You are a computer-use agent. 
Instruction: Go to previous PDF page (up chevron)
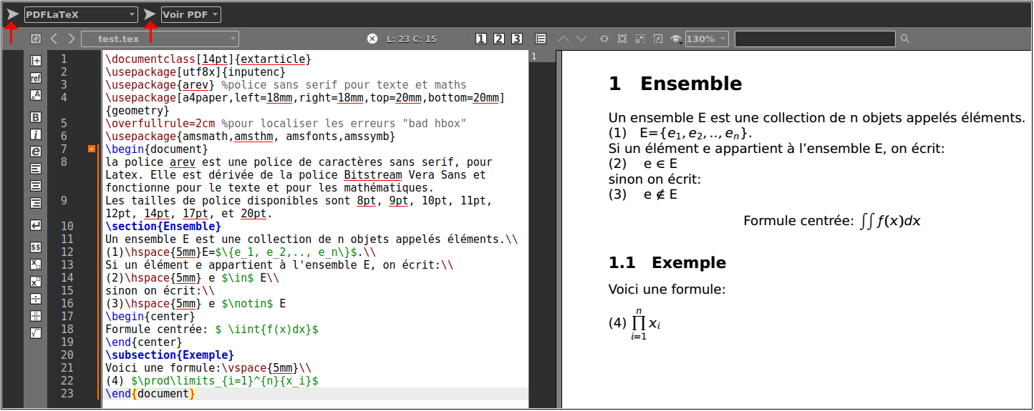[x=563, y=39]
